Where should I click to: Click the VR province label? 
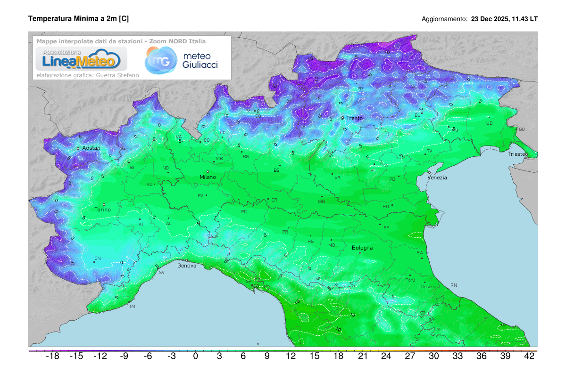point(337,178)
